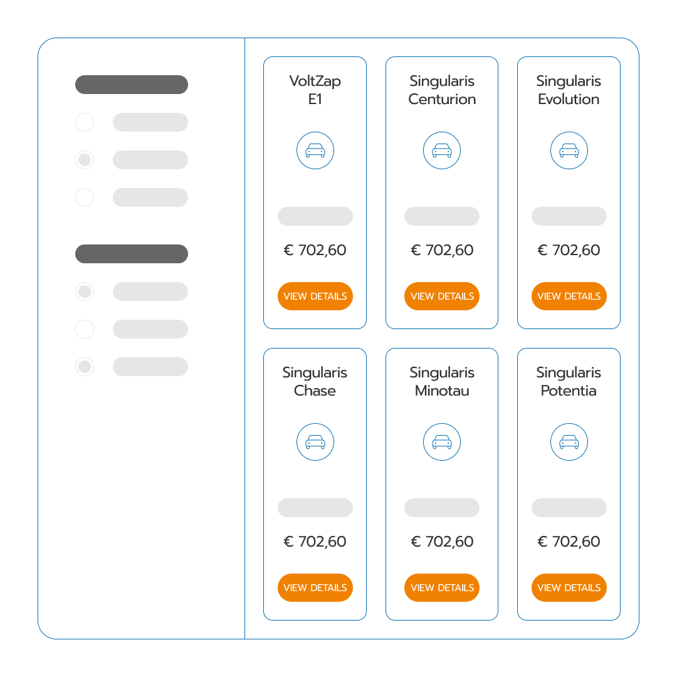View details for VoltZap E1
Viewport: 677px width, 677px height.
click(x=315, y=296)
